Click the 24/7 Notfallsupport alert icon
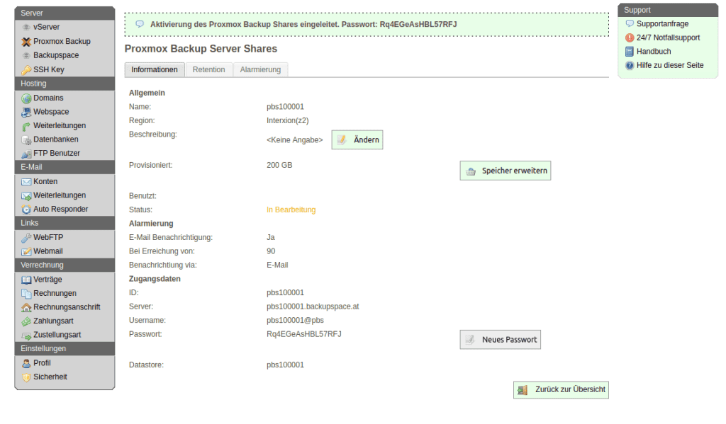 pyautogui.click(x=630, y=38)
